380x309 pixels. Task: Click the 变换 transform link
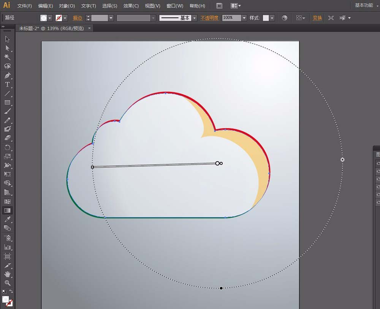click(317, 18)
